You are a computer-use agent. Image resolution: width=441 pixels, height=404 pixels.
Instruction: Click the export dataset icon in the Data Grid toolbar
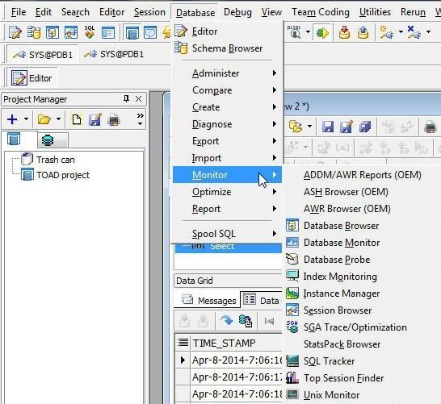[246, 321]
